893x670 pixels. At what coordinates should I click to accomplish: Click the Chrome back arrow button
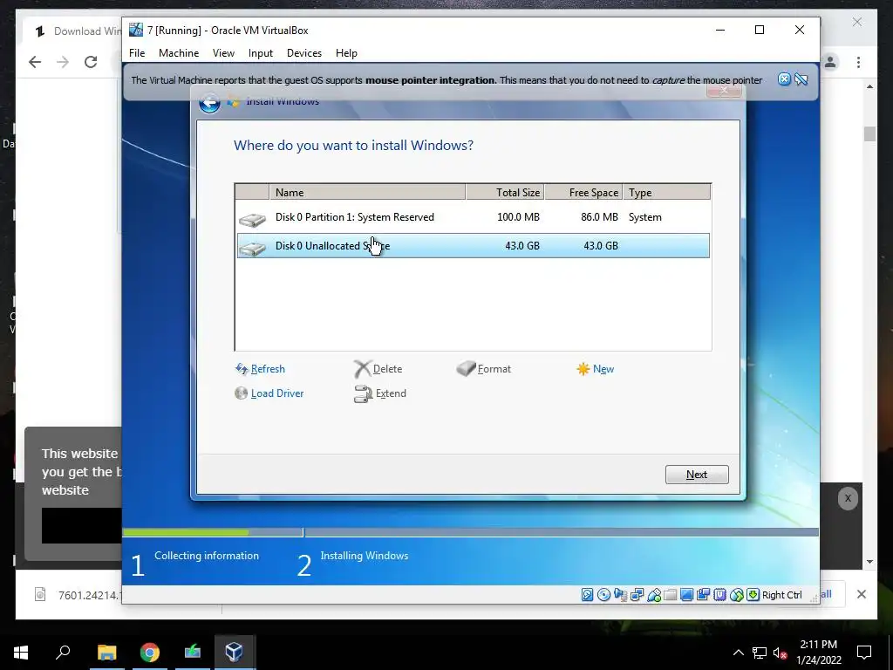(x=35, y=62)
